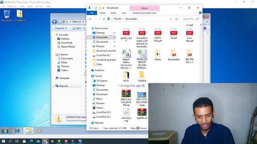Open Local Disk (C:) in navigation pane

[x=103, y=112]
